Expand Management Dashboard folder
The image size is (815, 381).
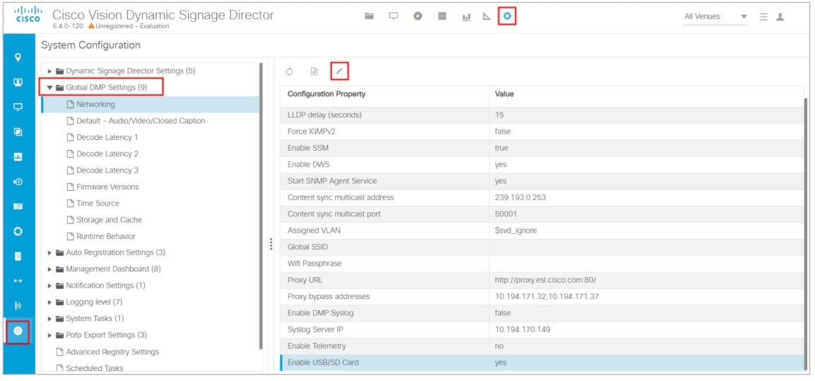tap(50, 269)
